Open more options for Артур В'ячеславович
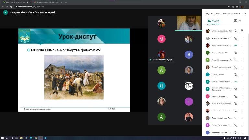 (242, 60)
